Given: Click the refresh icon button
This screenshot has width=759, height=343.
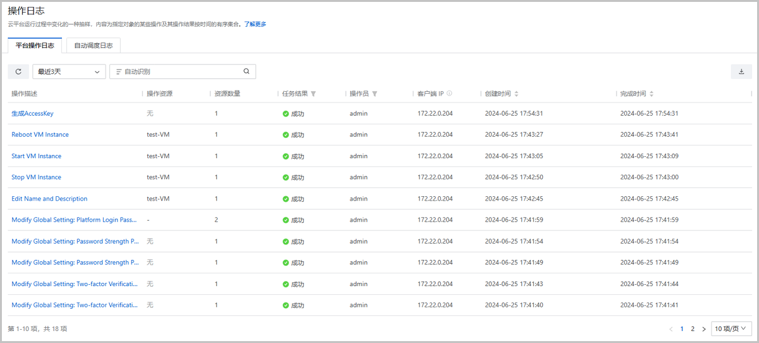Looking at the screenshot, I should [x=18, y=72].
